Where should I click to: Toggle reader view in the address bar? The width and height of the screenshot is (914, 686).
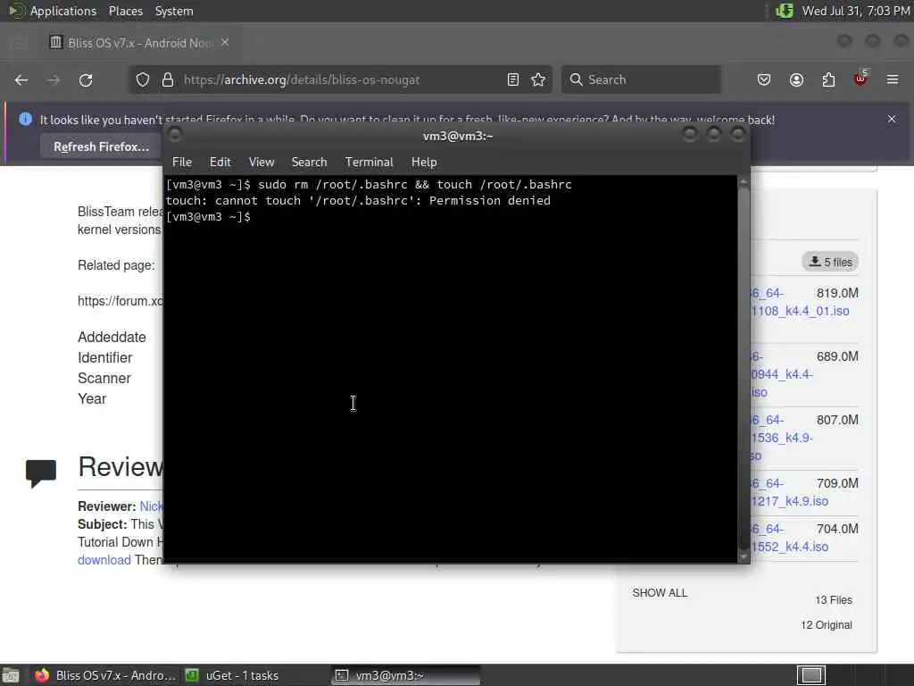click(x=513, y=79)
